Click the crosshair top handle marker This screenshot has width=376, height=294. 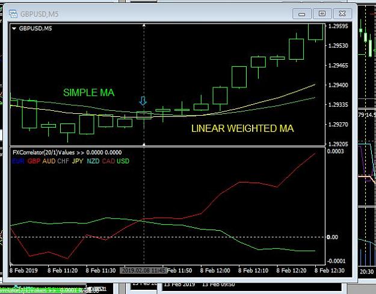pos(144,25)
